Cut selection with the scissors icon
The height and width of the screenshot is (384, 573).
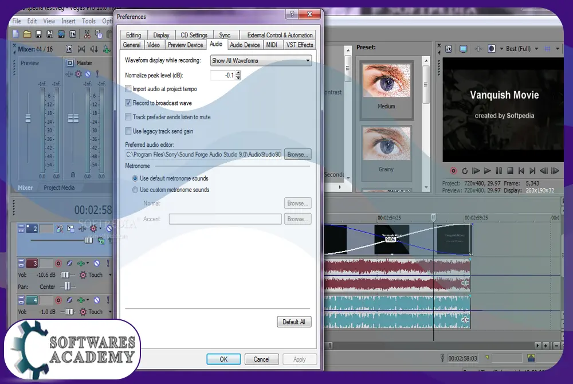pyautogui.click(x=87, y=34)
